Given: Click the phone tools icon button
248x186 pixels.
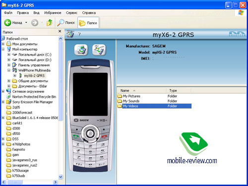Looking at the screenshot, I should tap(99, 50).
